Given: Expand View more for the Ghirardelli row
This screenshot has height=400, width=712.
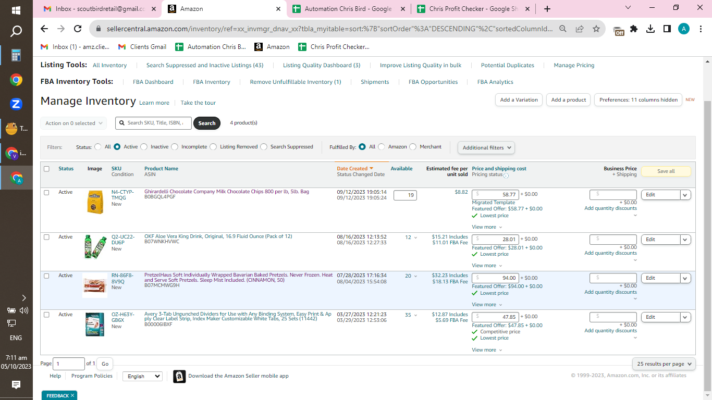Looking at the screenshot, I should click(487, 227).
